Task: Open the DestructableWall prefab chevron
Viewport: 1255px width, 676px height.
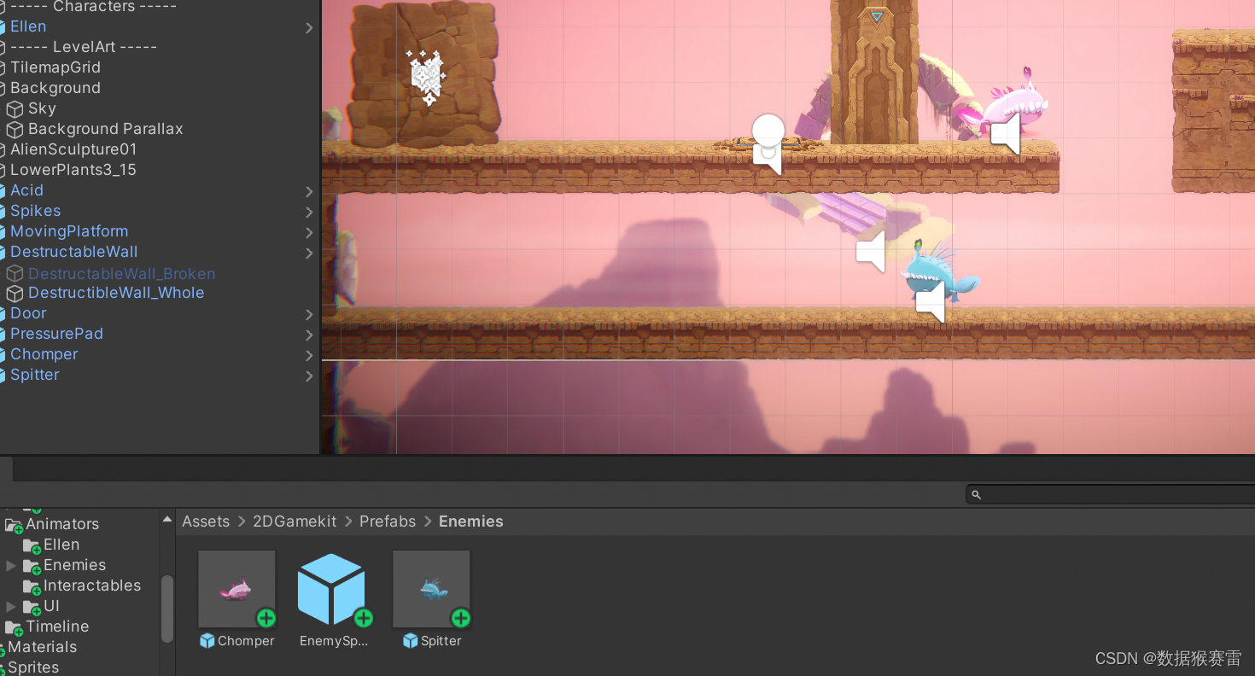Action: pos(309,253)
